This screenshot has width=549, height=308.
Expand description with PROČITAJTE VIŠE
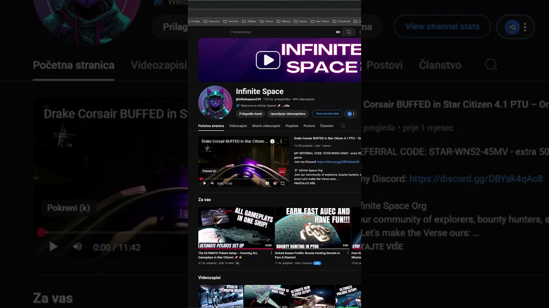[x=305, y=184]
